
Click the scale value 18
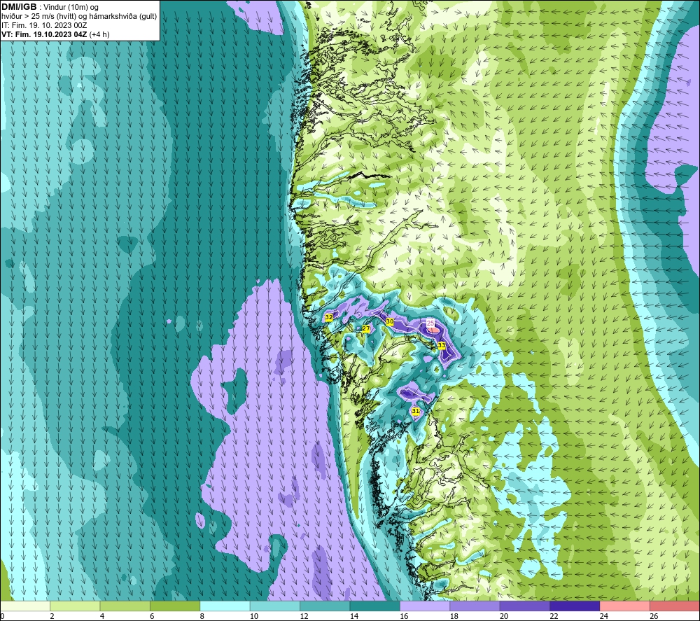click(x=454, y=616)
